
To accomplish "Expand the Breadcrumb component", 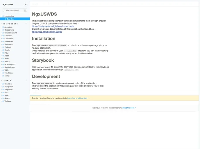I will point(9,30).
